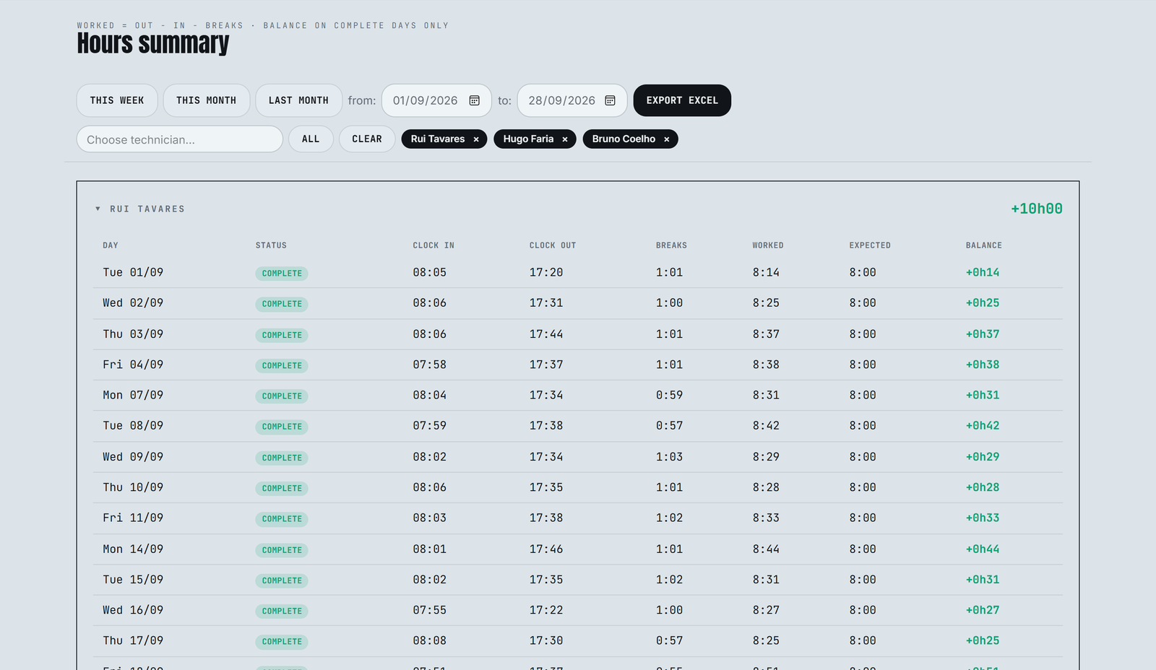The image size is (1156, 670).
Task: Click the DAY column header
Action: 111,245
